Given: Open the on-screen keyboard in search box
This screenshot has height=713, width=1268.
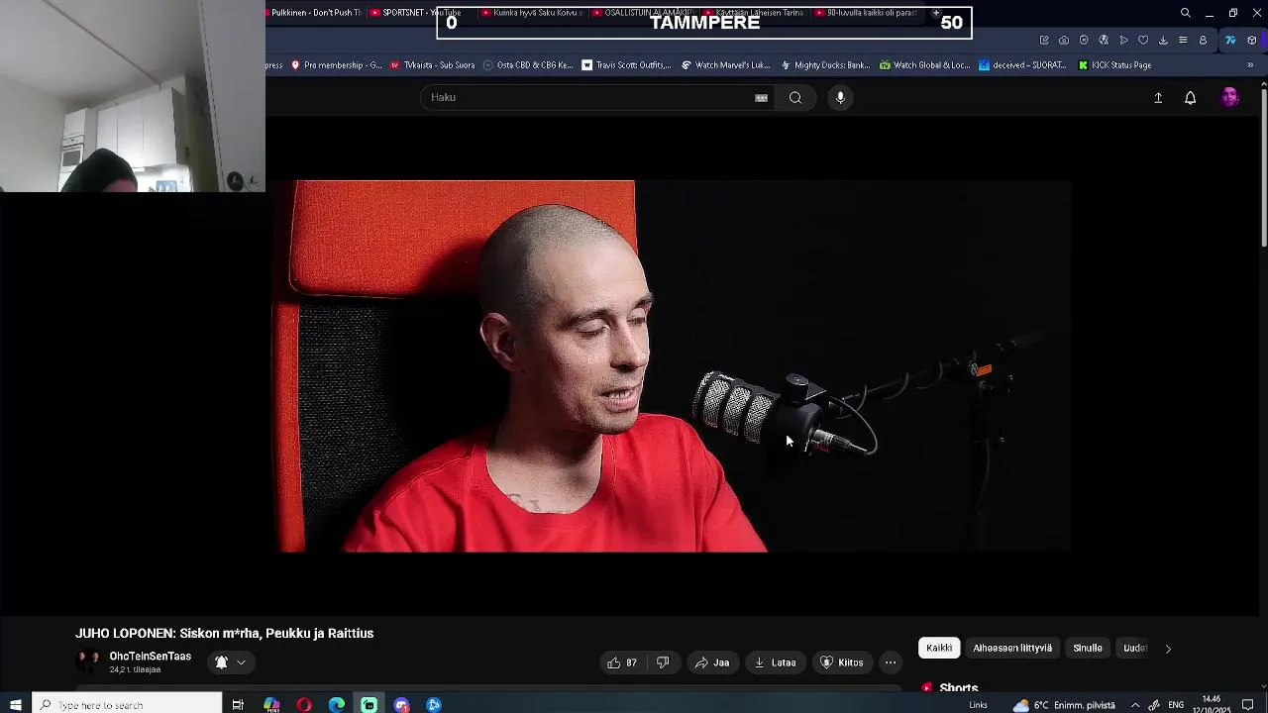Looking at the screenshot, I should pos(761,97).
